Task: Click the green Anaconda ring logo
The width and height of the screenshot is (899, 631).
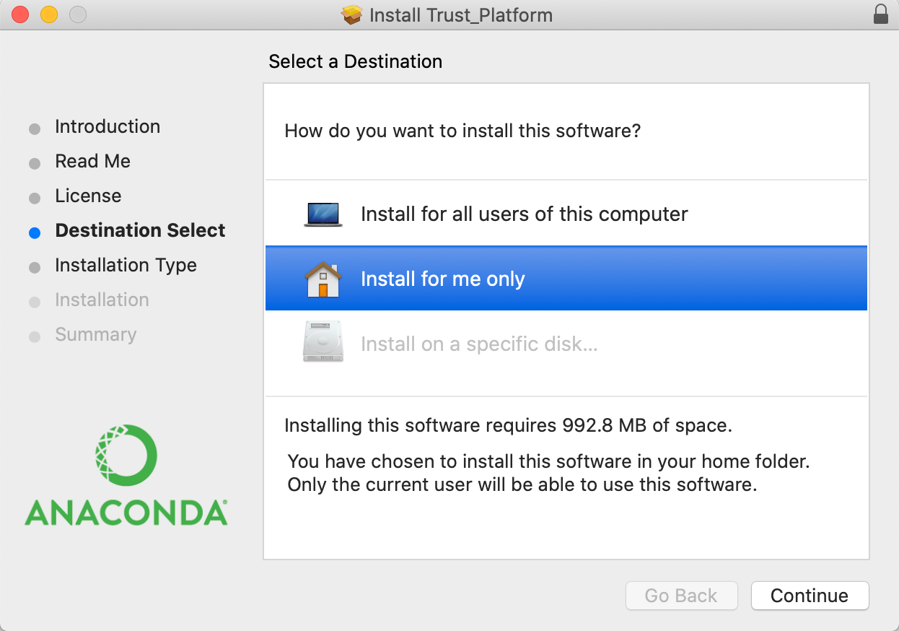Action: coord(126,456)
